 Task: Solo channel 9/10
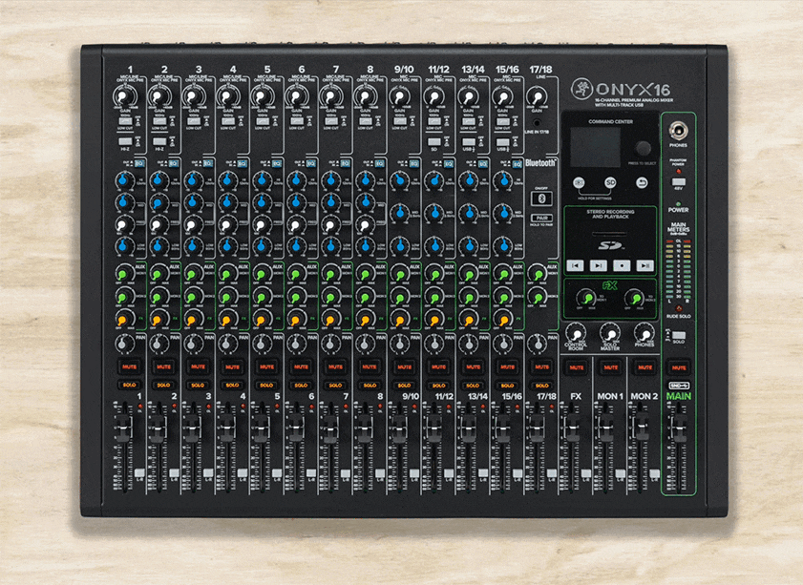pos(405,385)
